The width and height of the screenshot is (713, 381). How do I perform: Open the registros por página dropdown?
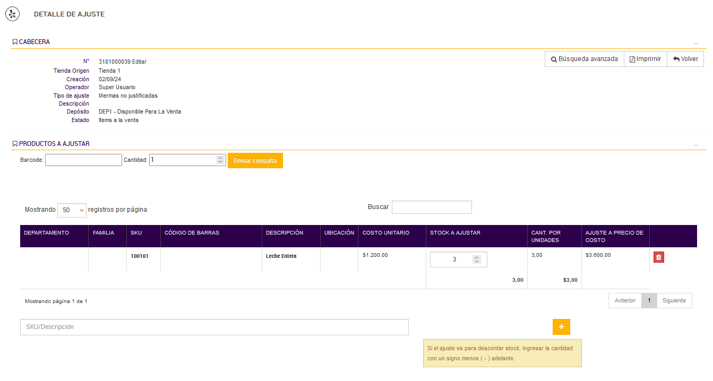pyautogui.click(x=72, y=210)
